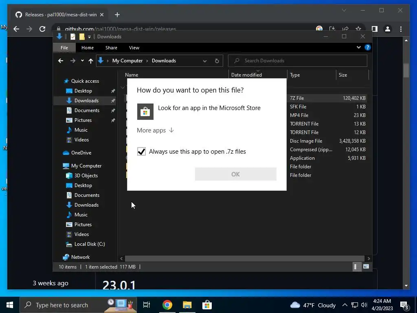Open a new Chrome tab
The width and height of the screenshot is (417, 313).
pyautogui.click(x=117, y=15)
